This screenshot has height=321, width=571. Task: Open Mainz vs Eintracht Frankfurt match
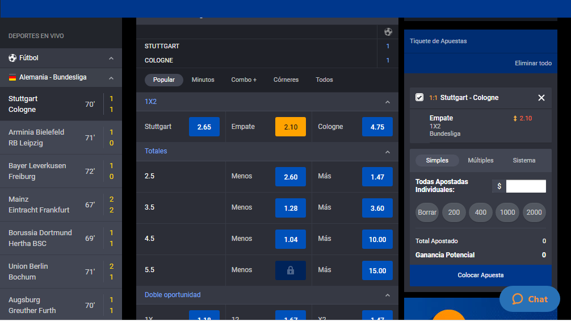(61, 205)
